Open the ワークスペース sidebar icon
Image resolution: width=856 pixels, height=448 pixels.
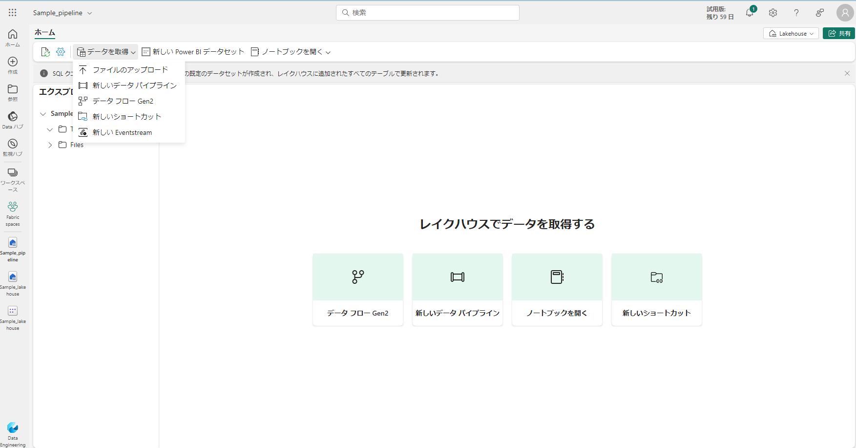point(13,179)
